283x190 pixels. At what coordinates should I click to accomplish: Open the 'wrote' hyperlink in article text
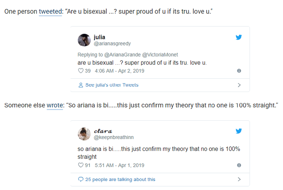(x=55, y=105)
